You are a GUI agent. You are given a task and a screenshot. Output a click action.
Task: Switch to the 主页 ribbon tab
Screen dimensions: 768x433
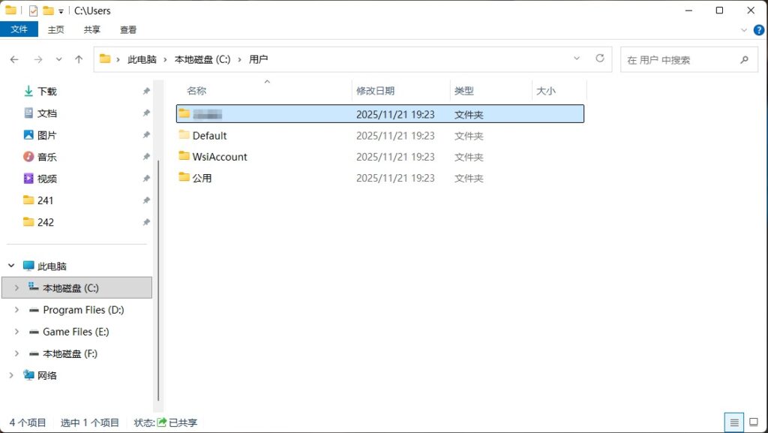pos(55,29)
